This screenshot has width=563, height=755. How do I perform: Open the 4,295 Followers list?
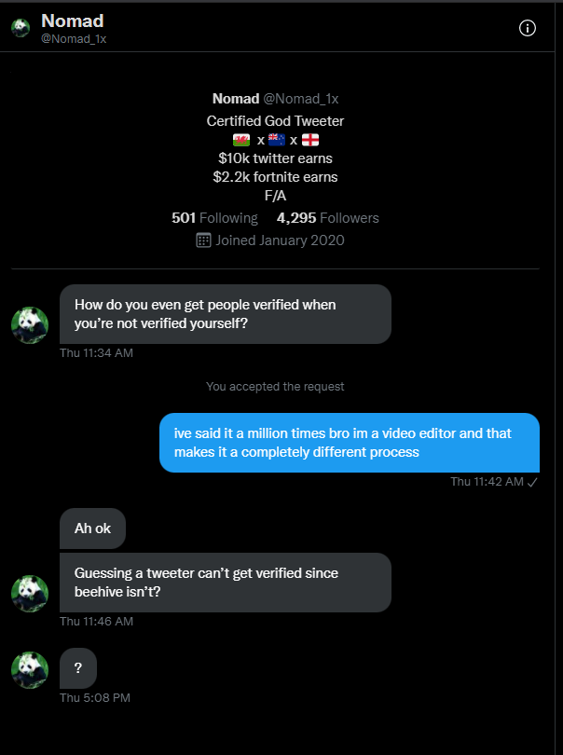(327, 218)
